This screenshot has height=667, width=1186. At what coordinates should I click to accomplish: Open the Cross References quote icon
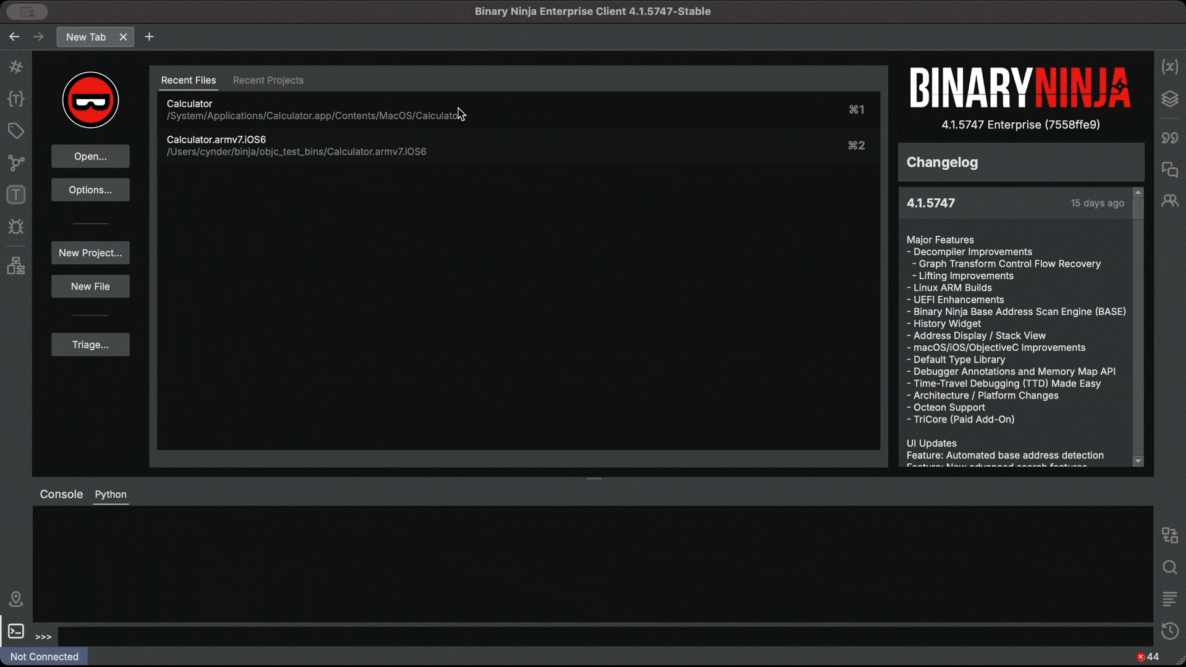pos(1169,138)
